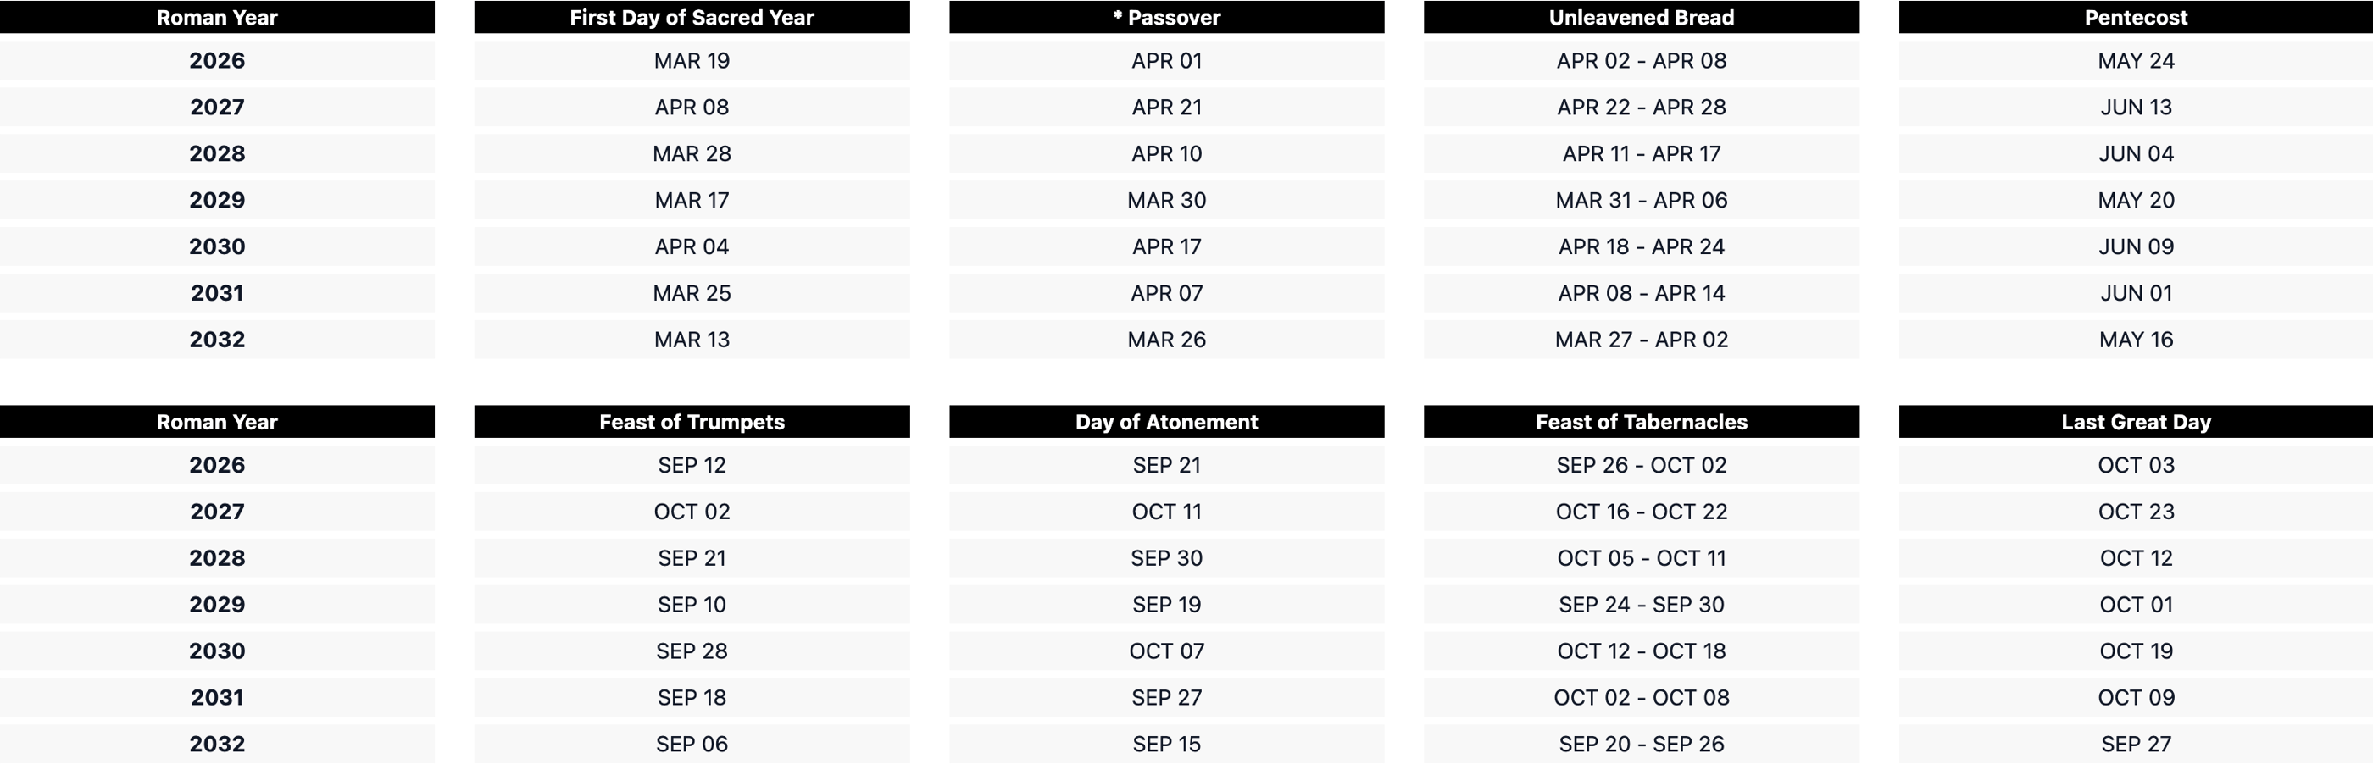Click the Last Great Day header
The image size is (2373, 764).
pos(2136,422)
